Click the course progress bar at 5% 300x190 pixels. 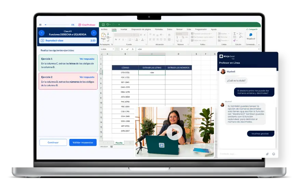[x=56, y=25]
